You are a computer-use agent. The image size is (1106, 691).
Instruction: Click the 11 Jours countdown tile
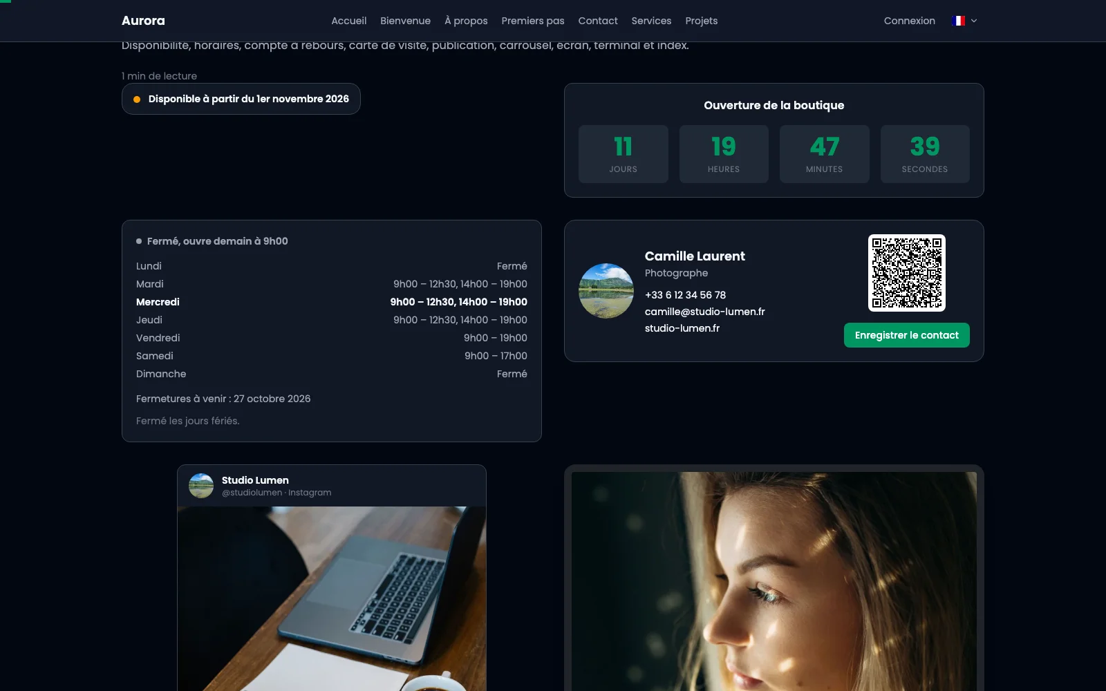pos(624,154)
